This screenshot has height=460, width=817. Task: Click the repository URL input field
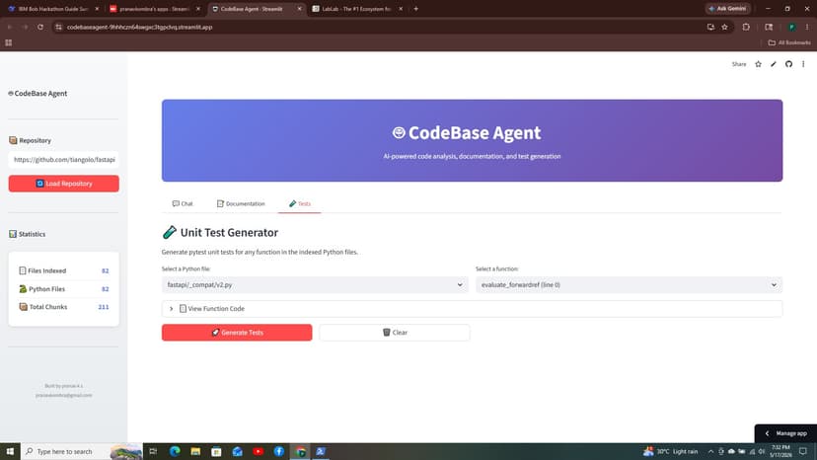(63, 160)
